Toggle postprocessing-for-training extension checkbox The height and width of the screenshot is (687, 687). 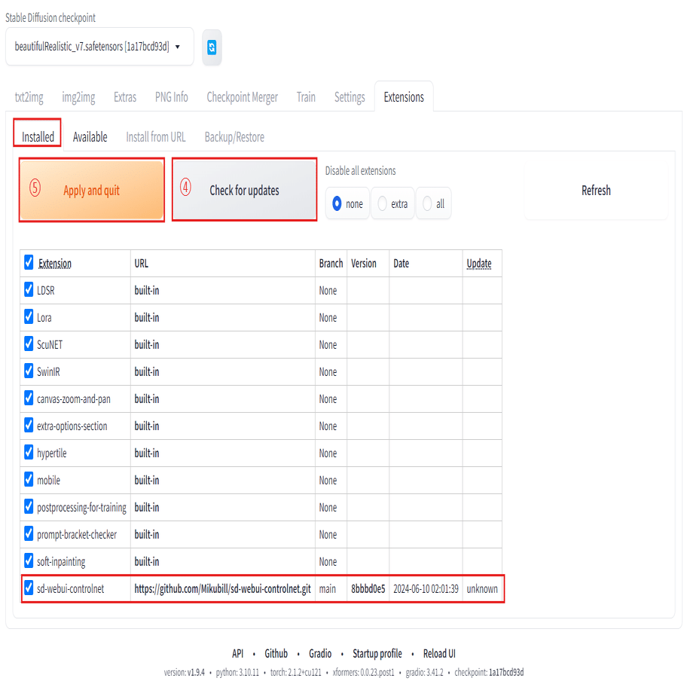click(29, 507)
